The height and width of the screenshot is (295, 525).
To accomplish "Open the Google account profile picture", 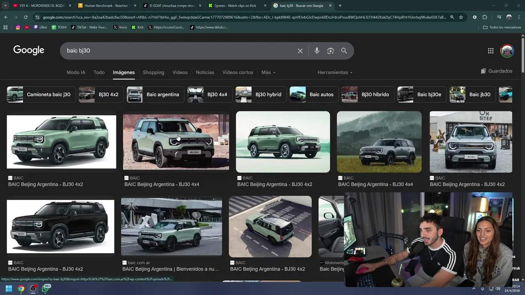I will tap(507, 51).
